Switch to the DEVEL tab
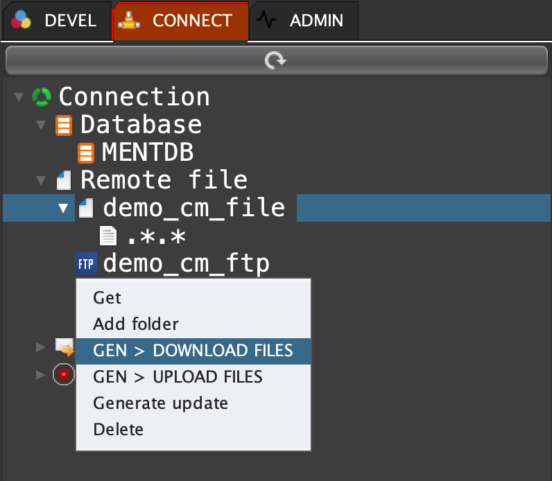The width and height of the screenshot is (552, 481). point(56,21)
